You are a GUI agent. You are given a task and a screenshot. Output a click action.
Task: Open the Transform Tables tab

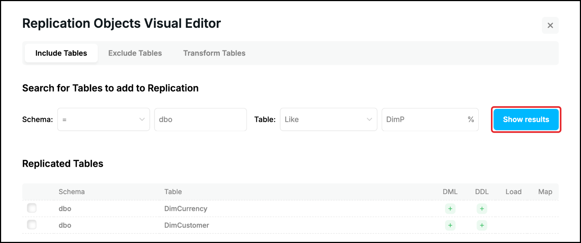click(214, 53)
